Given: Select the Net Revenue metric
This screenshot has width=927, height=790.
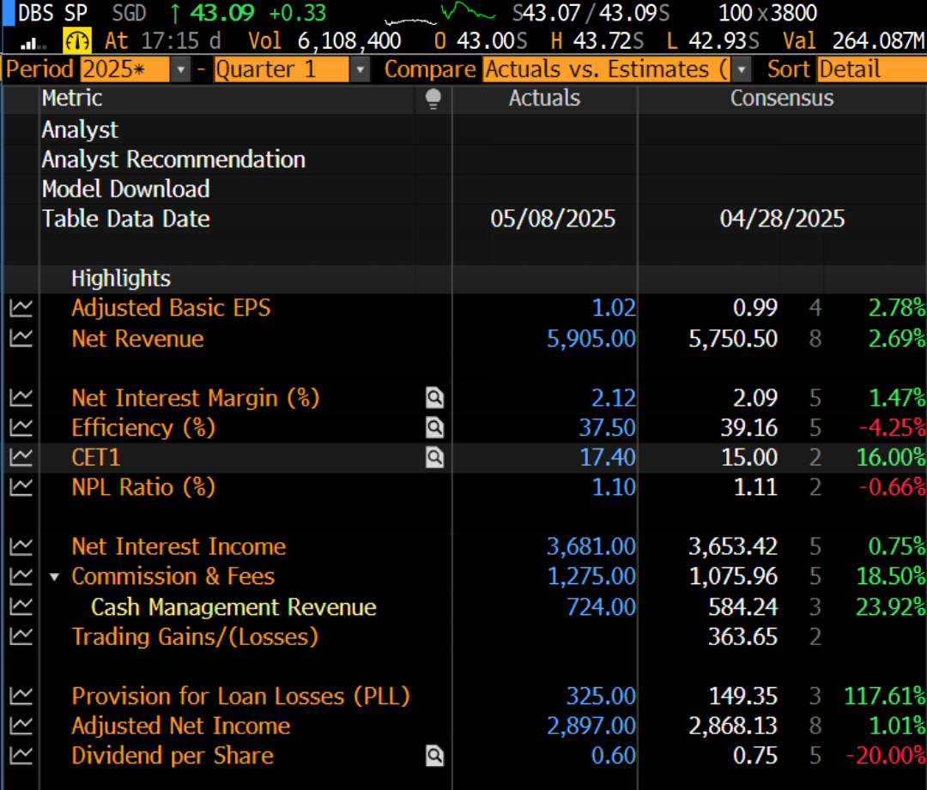Looking at the screenshot, I should [137, 339].
